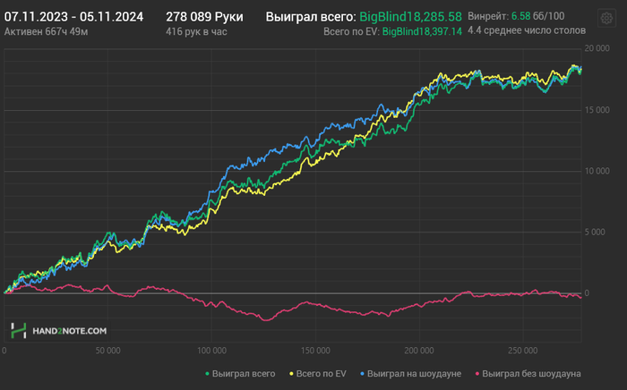Click the 'Всего по EV:' header label
The width and height of the screenshot is (627, 390).
click(351, 31)
